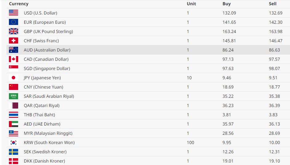
Task: Click the United States flag icon
Action: tap(14, 13)
